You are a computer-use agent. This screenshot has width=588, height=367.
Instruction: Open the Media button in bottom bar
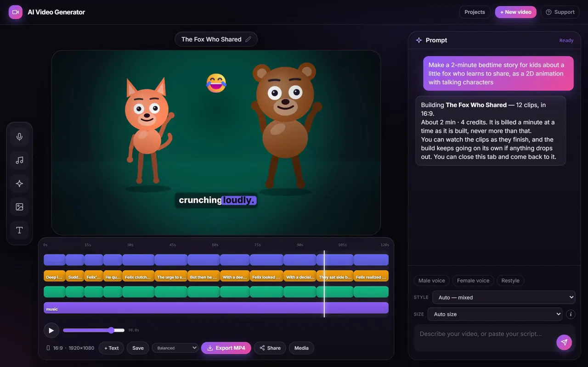coord(301,348)
